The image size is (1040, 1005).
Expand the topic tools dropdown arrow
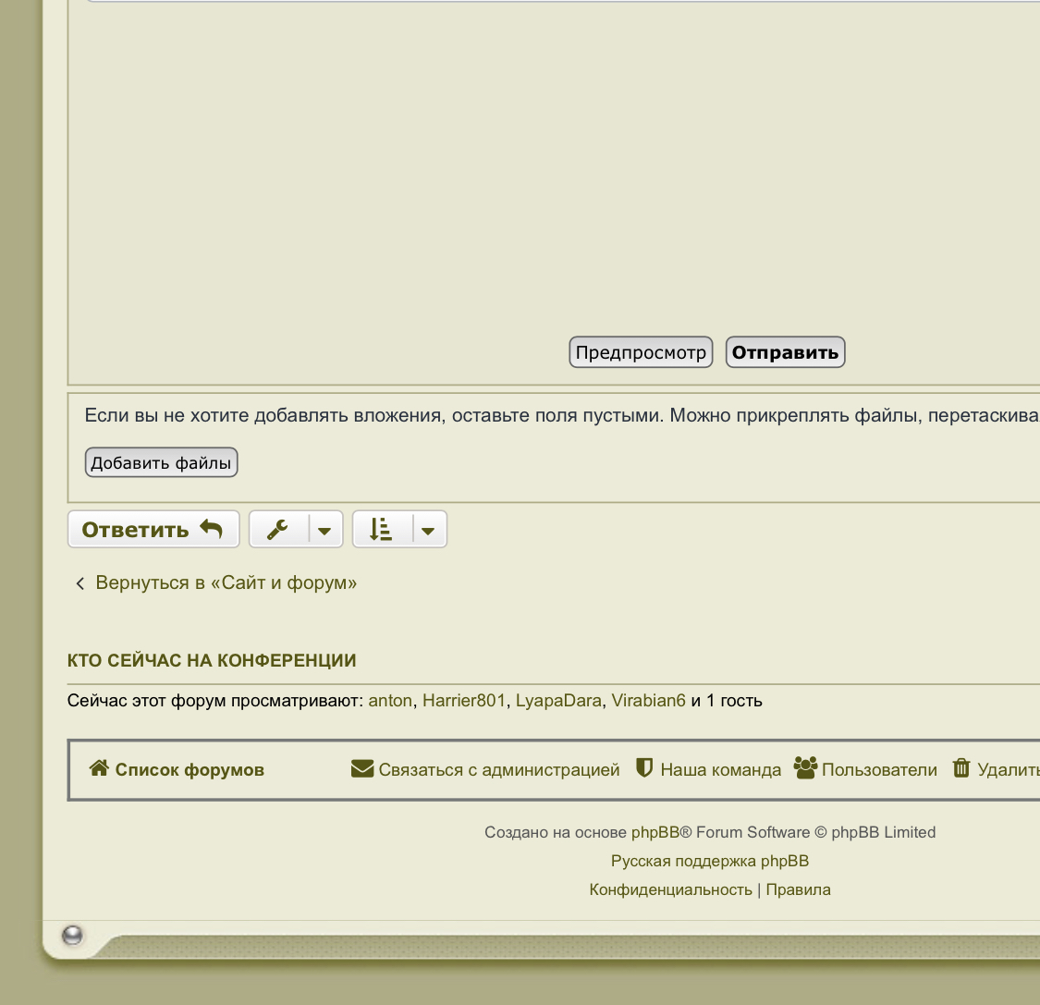pyautogui.click(x=324, y=531)
